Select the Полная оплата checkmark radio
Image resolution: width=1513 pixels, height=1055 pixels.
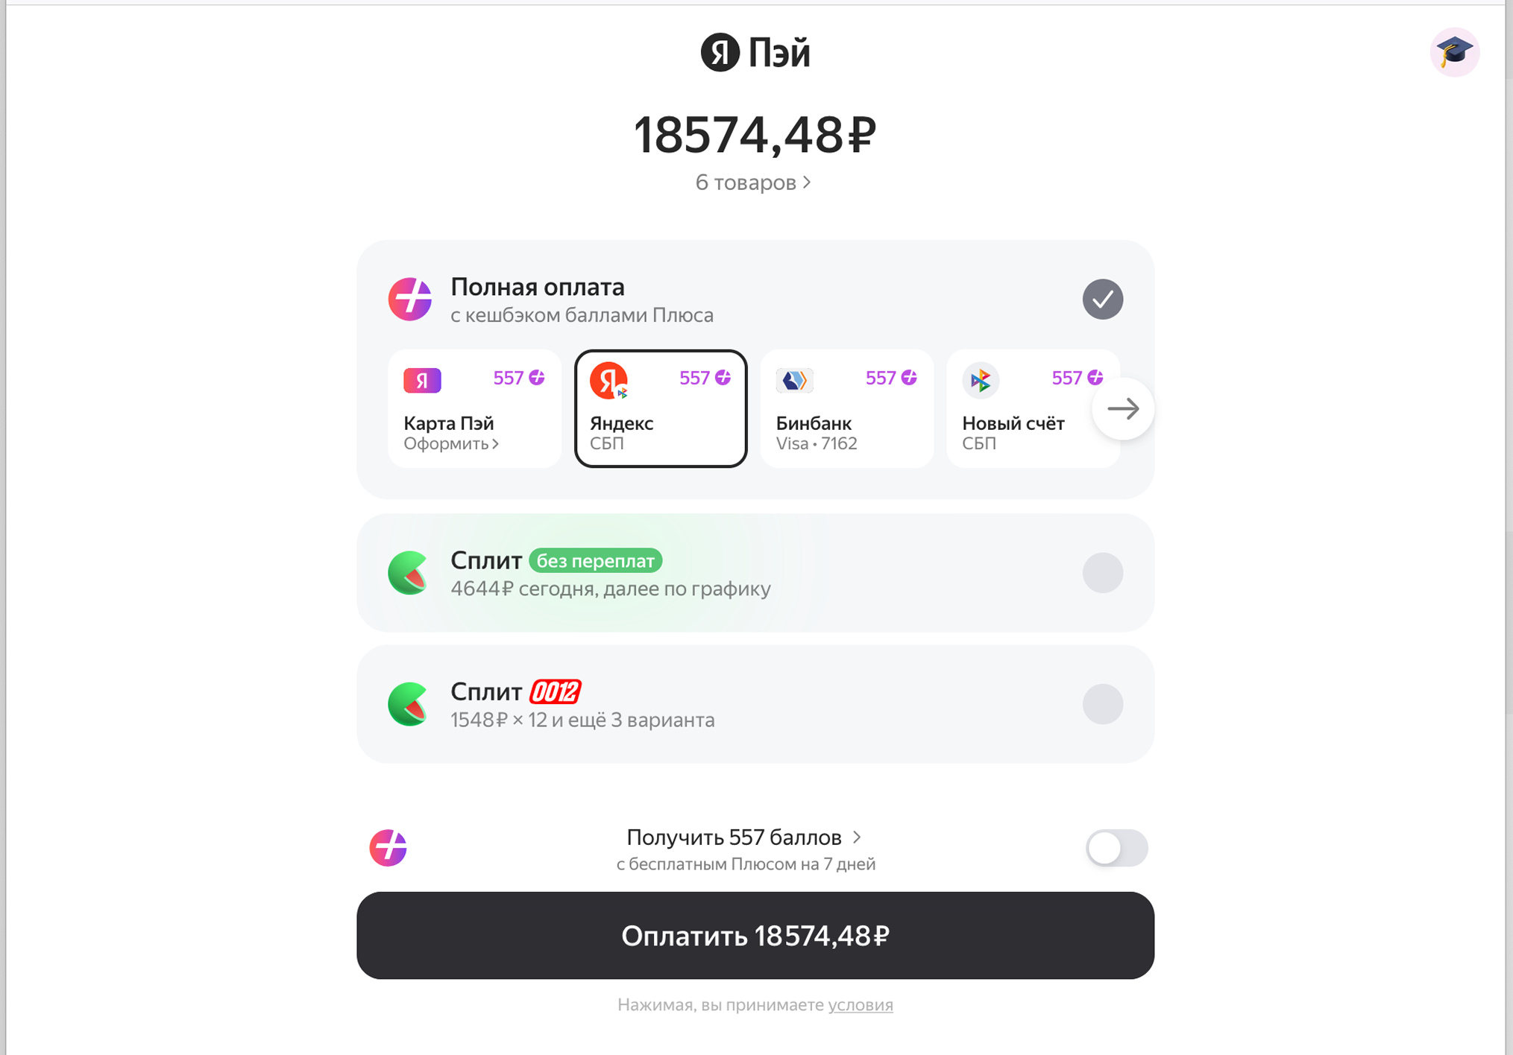1102,300
